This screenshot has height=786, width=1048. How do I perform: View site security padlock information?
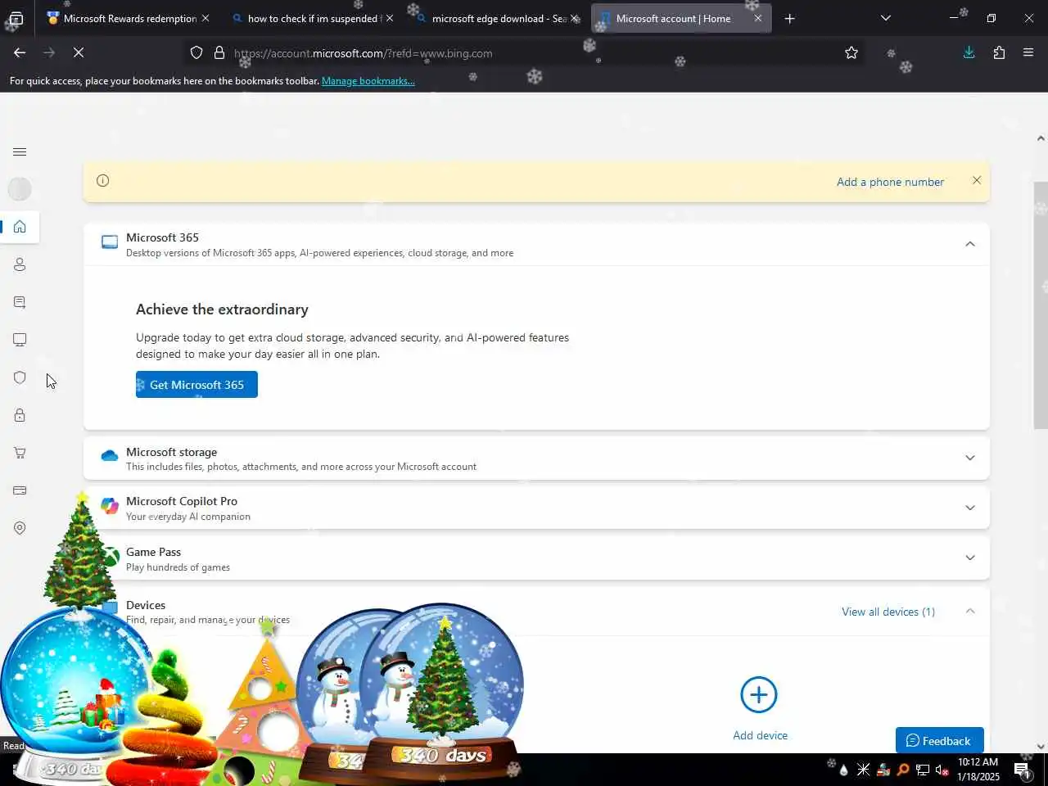219,53
